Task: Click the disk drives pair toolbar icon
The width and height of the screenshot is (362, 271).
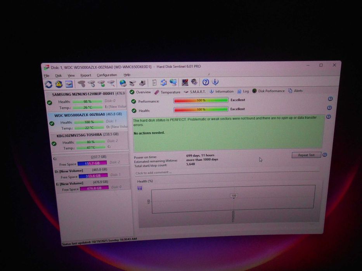Action: [133, 83]
